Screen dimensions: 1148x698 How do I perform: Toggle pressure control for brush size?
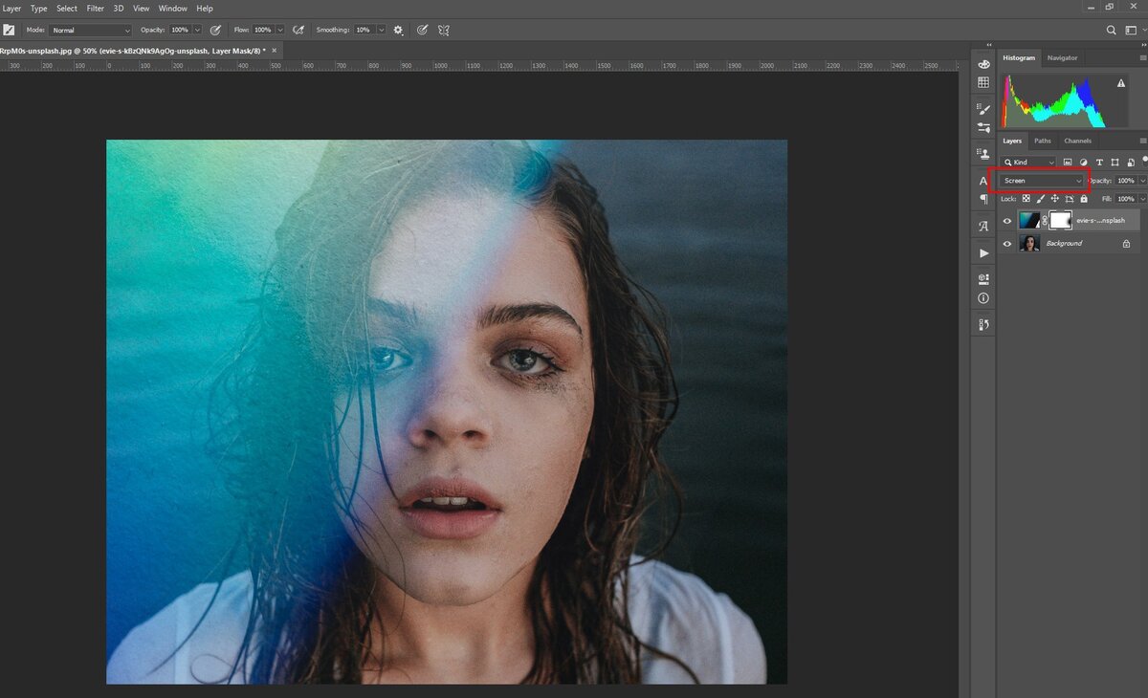pos(422,30)
